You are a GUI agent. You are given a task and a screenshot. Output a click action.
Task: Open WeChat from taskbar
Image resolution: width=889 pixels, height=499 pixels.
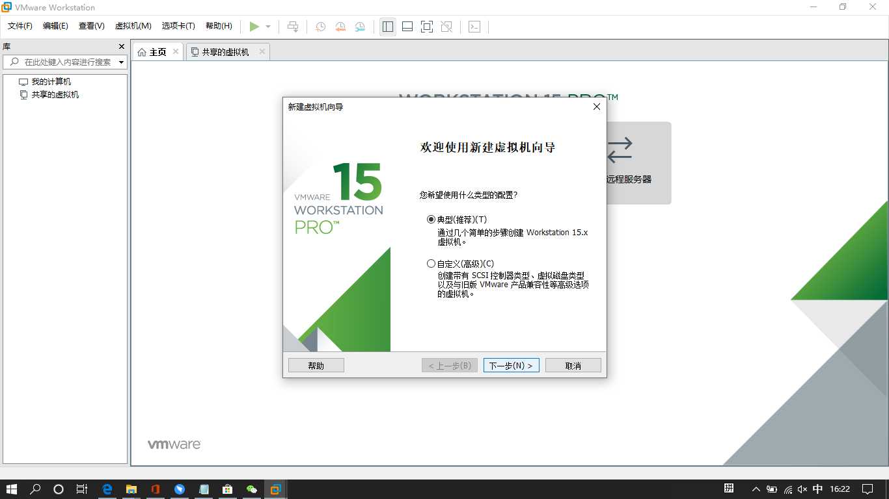click(x=252, y=489)
